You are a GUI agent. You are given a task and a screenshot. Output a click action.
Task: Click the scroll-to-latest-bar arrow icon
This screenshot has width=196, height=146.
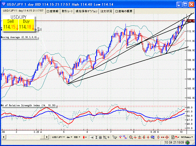point(92,137)
